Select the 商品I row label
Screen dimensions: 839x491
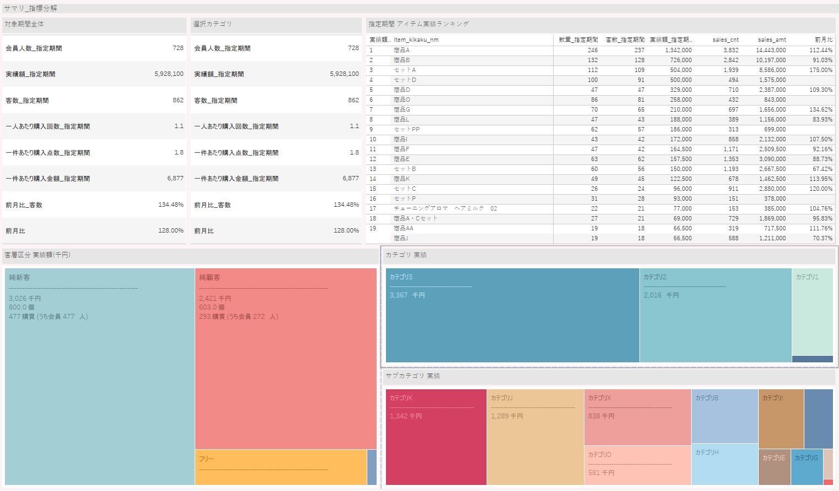pyautogui.click(x=401, y=139)
